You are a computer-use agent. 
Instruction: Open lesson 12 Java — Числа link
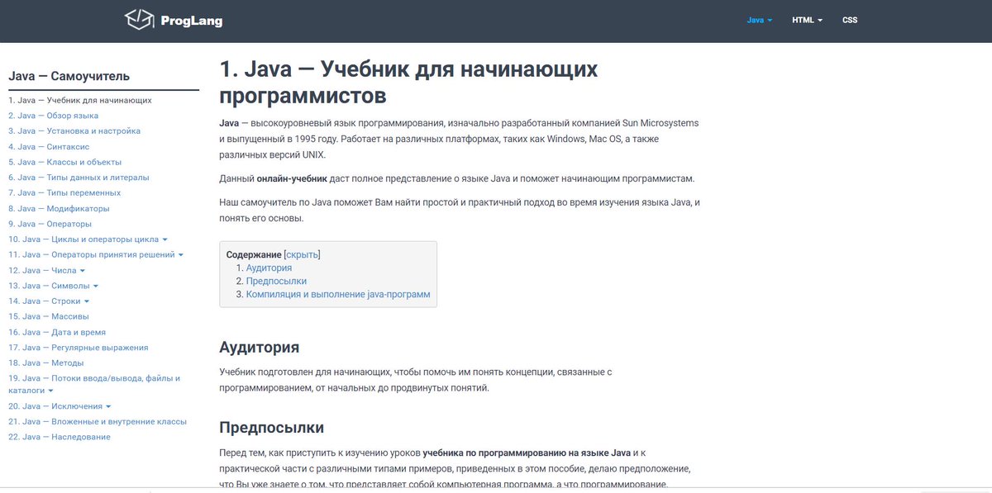click(42, 271)
